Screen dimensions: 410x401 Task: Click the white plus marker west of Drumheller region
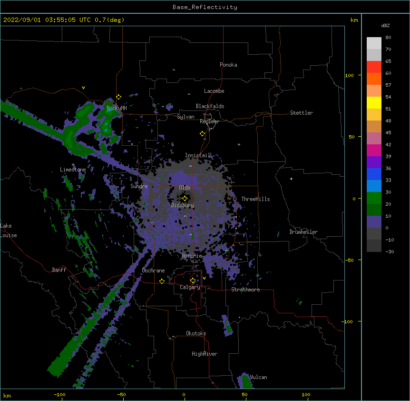[x=291, y=179]
